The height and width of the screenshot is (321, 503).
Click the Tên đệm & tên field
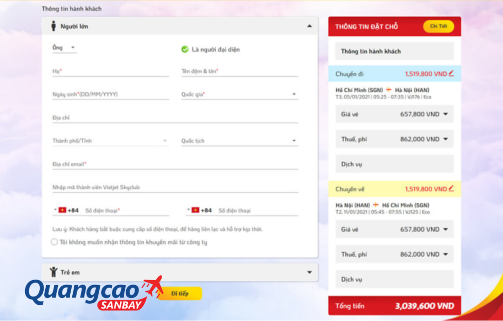[240, 71]
